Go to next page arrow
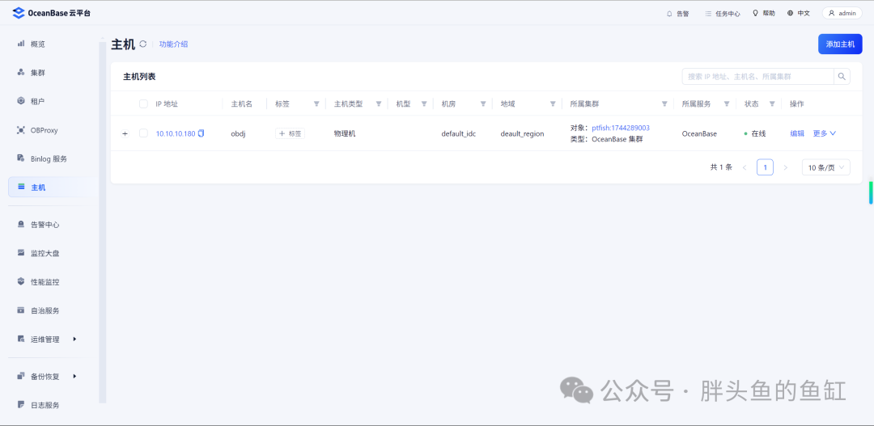 point(785,167)
